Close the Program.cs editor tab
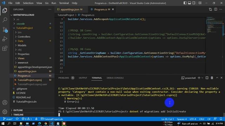 click(x=113, y=9)
